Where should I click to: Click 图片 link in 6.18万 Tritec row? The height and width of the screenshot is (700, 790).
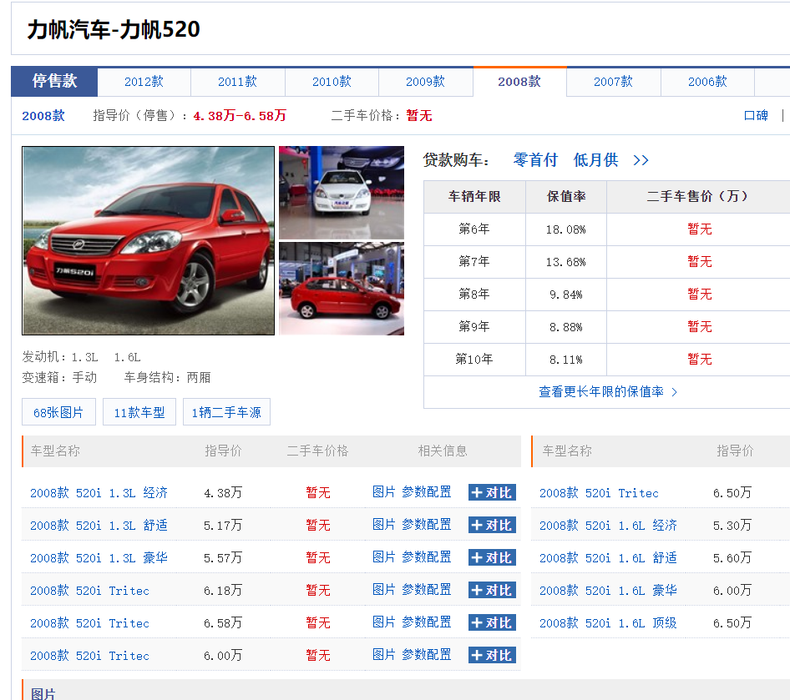tap(384, 590)
